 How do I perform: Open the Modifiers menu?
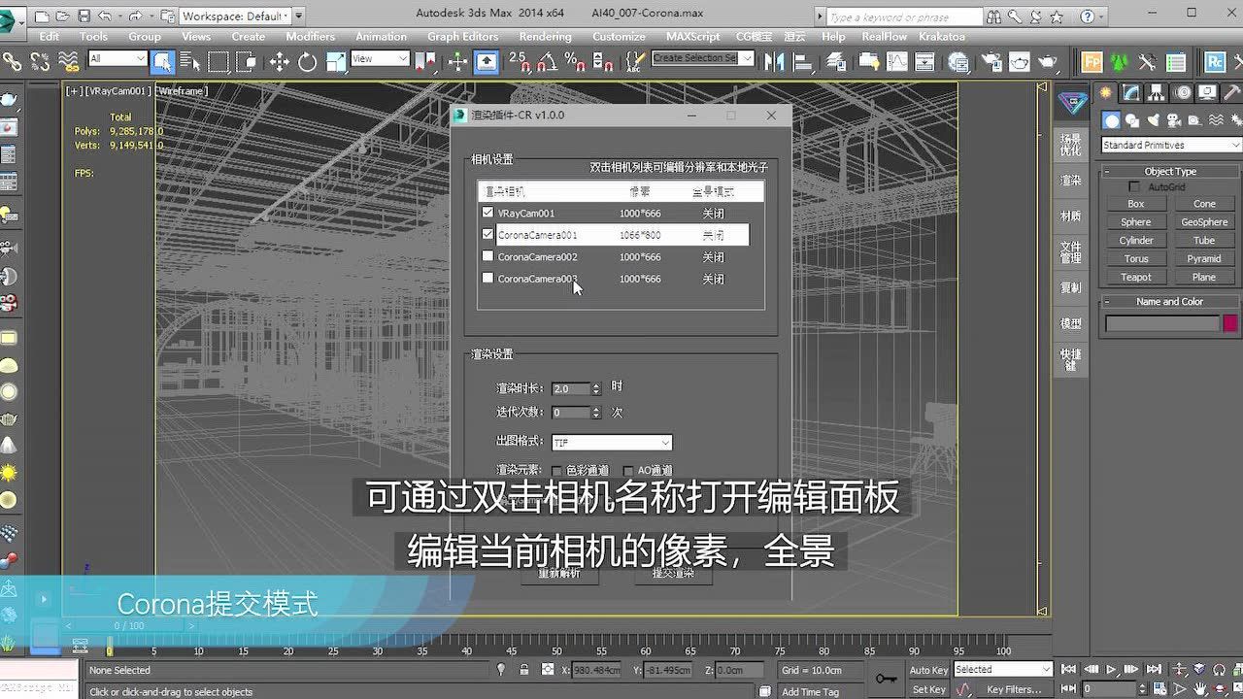click(x=310, y=36)
